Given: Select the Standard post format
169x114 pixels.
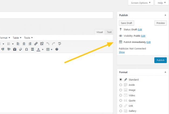Looking at the screenshot, I should tap(121, 80).
